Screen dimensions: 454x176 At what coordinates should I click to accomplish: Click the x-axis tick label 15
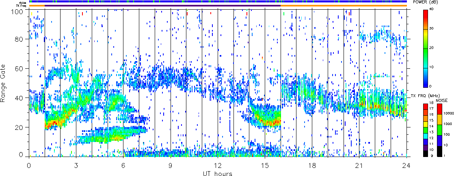(x=265, y=166)
